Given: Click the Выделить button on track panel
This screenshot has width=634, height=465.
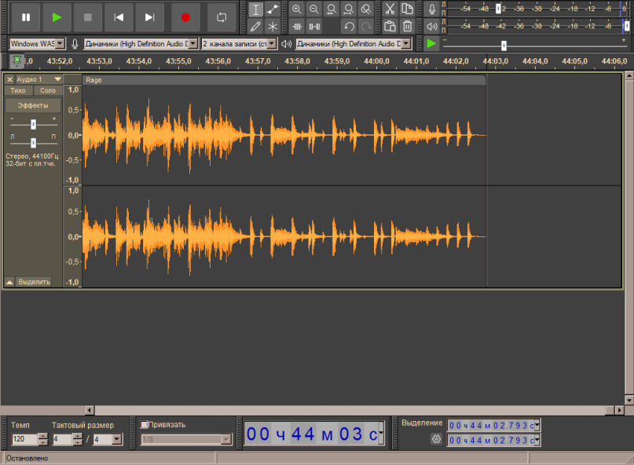Looking at the screenshot, I should tap(33, 281).
